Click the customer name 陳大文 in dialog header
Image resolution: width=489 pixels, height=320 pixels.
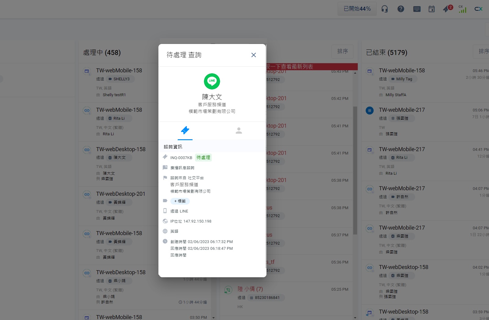[x=212, y=97]
